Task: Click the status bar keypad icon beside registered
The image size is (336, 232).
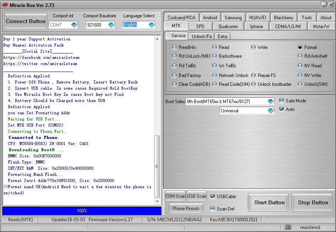Action: [x=288, y=227]
